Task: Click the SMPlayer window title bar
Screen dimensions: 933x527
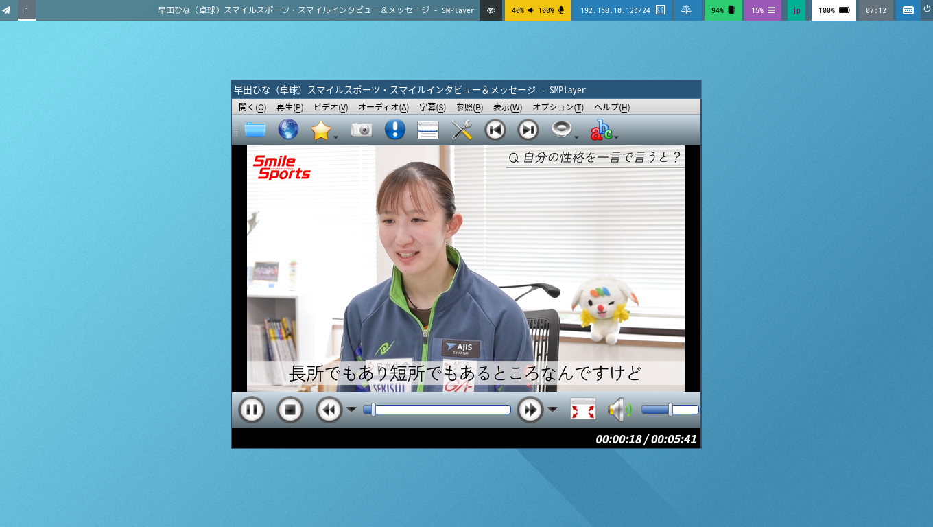Action: [x=466, y=90]
